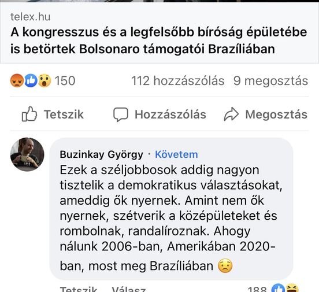
Task: Tap the share arrow Megosztás icon
Action: click(x=231, y=114)
